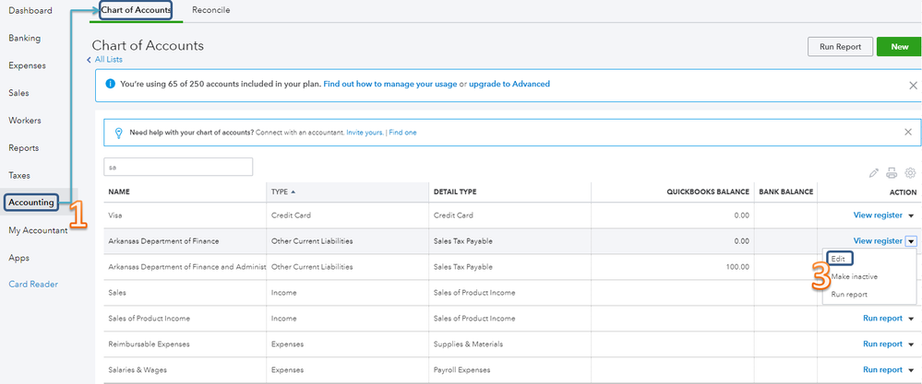Select the Sales account name cell
The image size is (922, 384).
(117, 293)
